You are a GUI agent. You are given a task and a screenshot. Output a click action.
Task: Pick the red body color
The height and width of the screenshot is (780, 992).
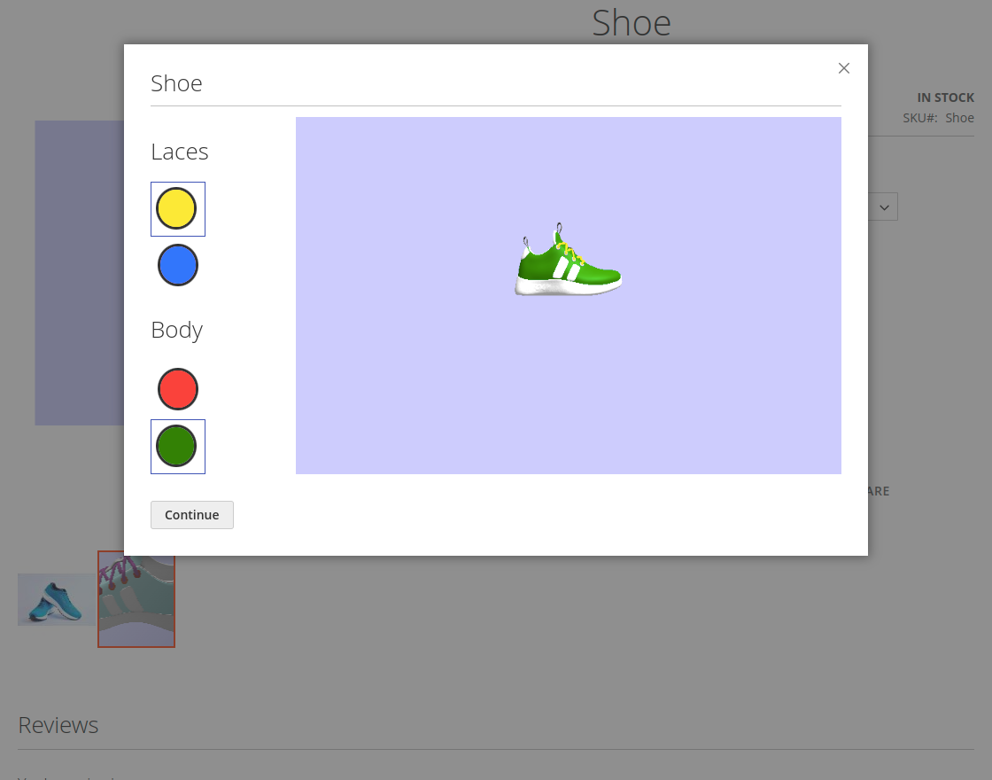tap(177, 389)
